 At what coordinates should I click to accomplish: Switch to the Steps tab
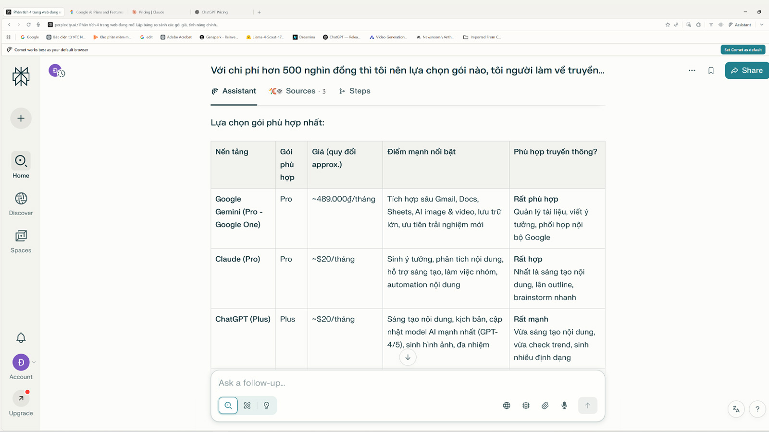[x=355, y=91]
